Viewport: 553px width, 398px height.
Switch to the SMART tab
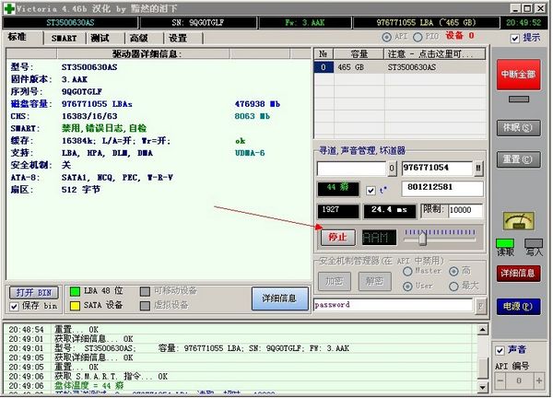[x=64, y=38]
